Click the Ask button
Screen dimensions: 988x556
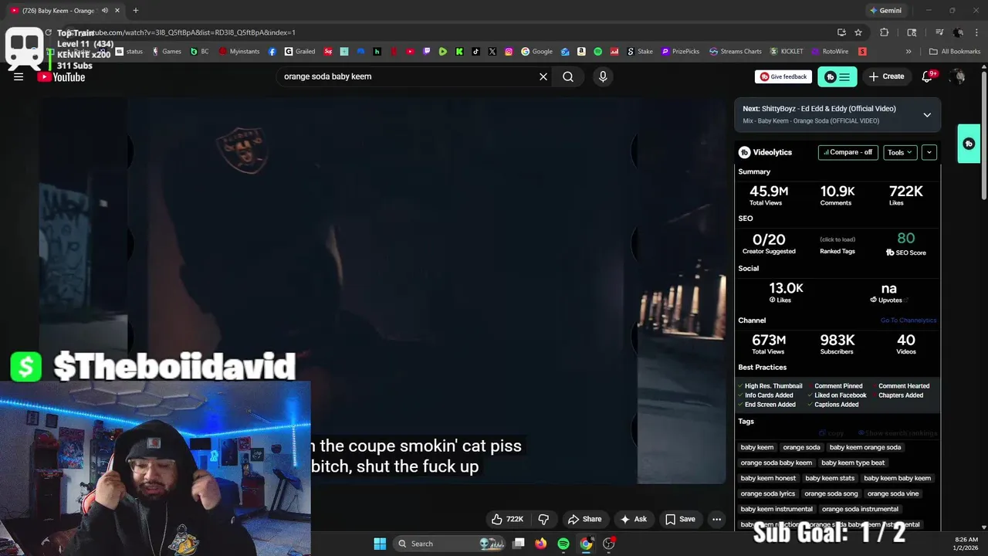pyautogui.click(x=634, y=519)
